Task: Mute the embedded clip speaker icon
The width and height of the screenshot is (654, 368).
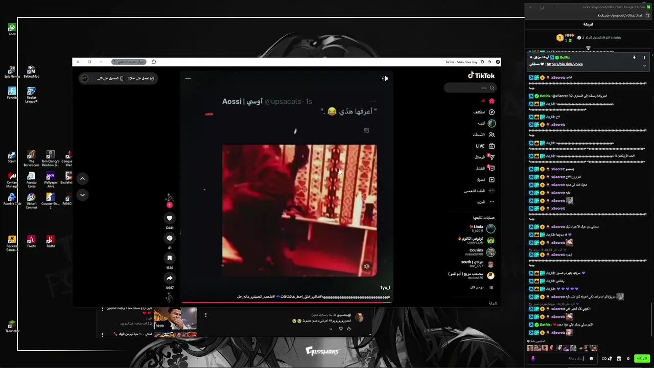Action: [x=366, y=266]
